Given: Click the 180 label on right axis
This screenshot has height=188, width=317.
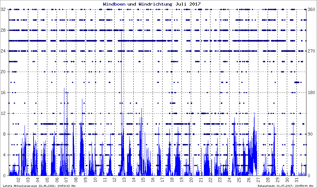Looking at the screenshot, I should pyautogui.click(x=311, y=93).
